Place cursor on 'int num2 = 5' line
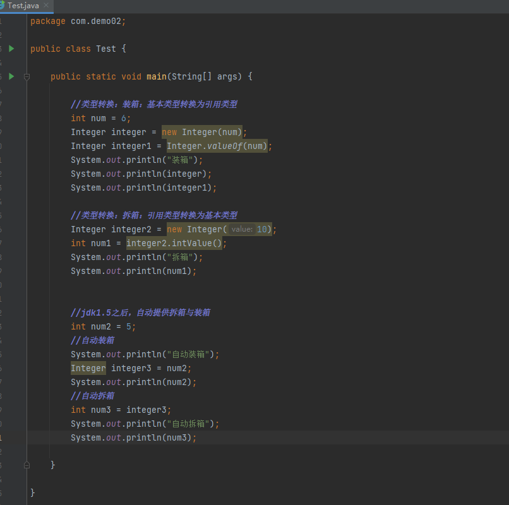 pyautogui.click(x=103, y=327)
